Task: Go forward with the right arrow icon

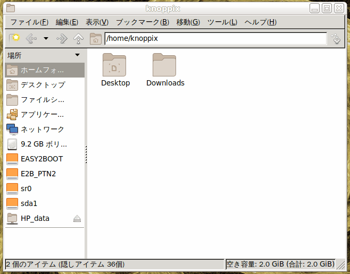Action: (62, 38)
